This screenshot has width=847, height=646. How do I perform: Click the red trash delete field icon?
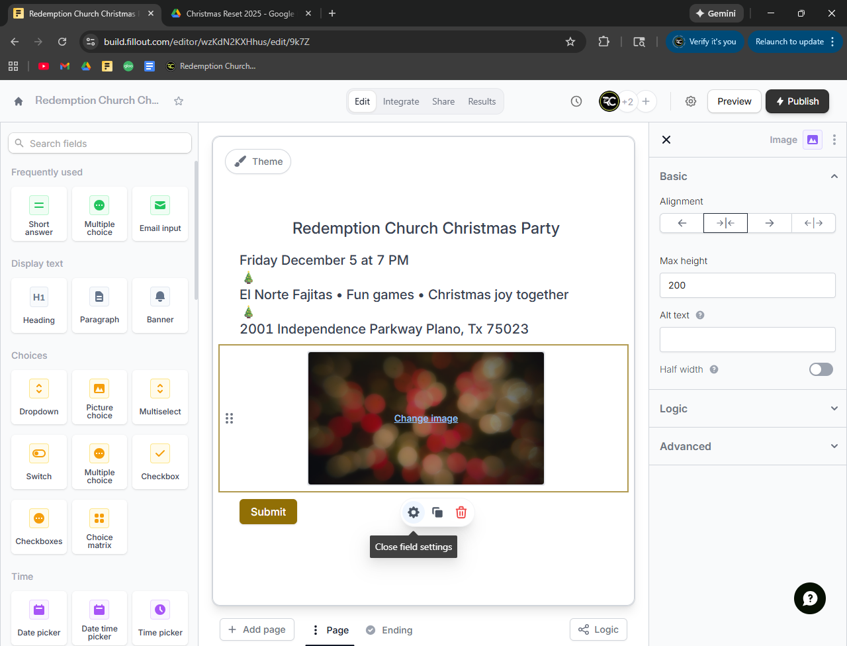click(461, 512)
